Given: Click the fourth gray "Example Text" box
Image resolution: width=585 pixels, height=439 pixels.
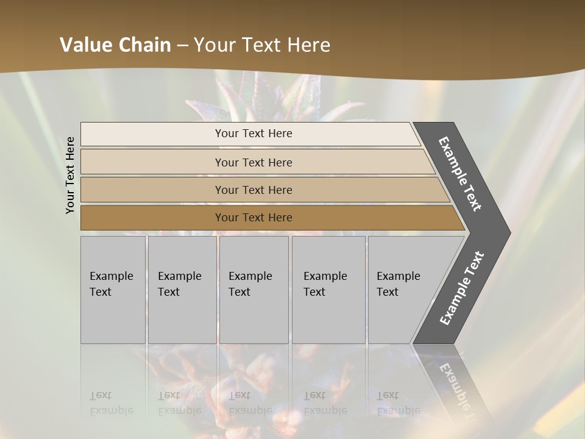Looking at the screenshot, I should (x=328, y=290).
